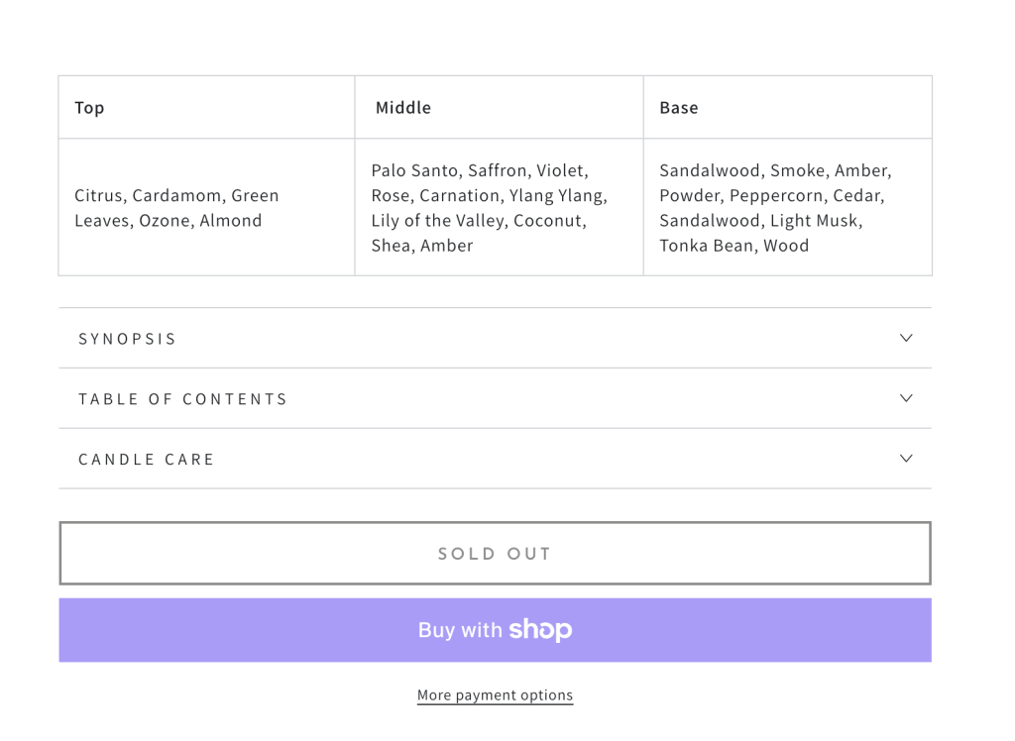Image resolution: width=1015 pixels, height=741 pixels.
Task: Click the "Citrus, Cardamom, Green" top notes line
Action: [176, 196]
